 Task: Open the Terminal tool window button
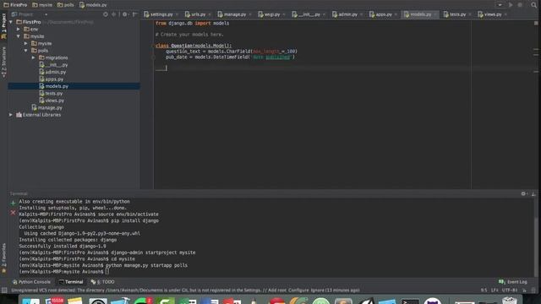[x=71, y=282]
